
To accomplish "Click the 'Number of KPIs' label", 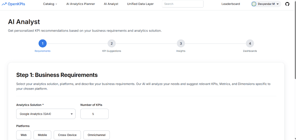I will click(x=91, y=105).
